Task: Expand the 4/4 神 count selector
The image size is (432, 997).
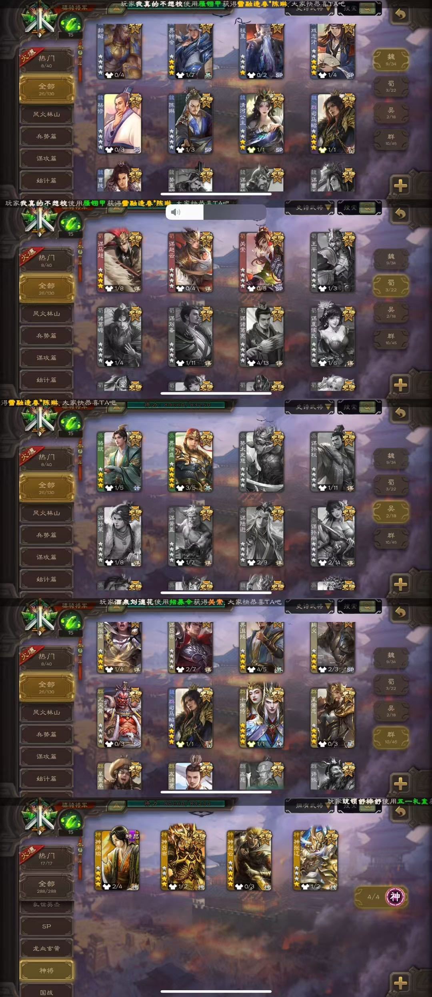Action: pos(380,897)
